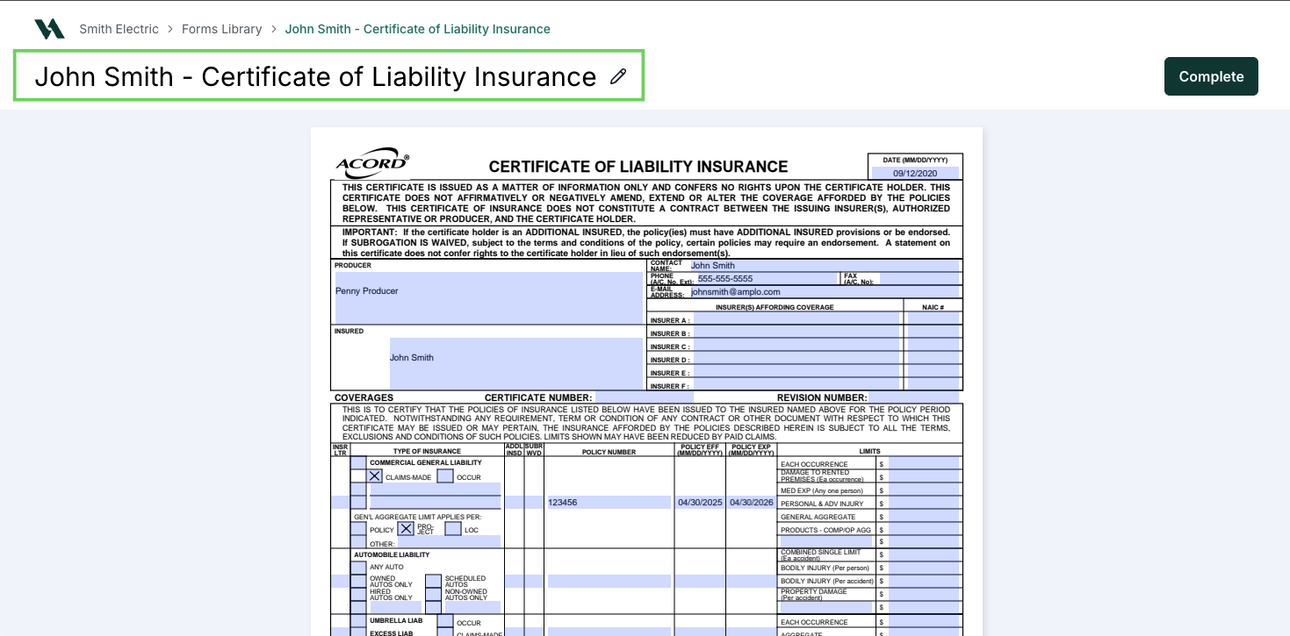This screenshot has width=1290, height=636.
Task: Open the Forms Library breadcrumb
Action: tap(222, 29)
